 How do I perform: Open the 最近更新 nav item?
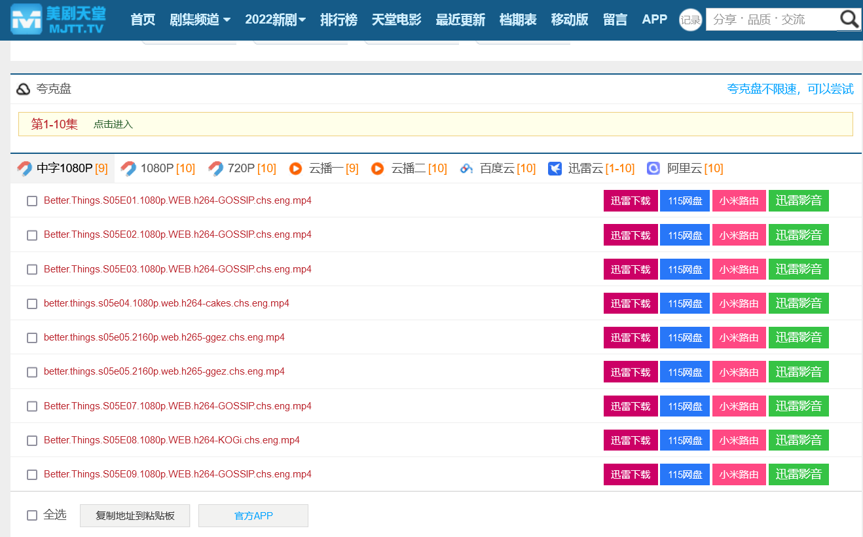(460, 20)
